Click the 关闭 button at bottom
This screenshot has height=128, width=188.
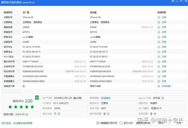[179, 123]
